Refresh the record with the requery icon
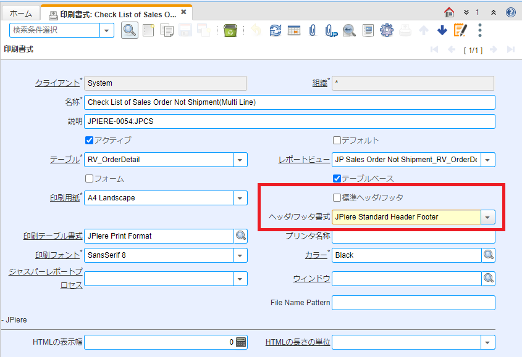This screenshot has height=357, width=522. click(x=275, y=30)
